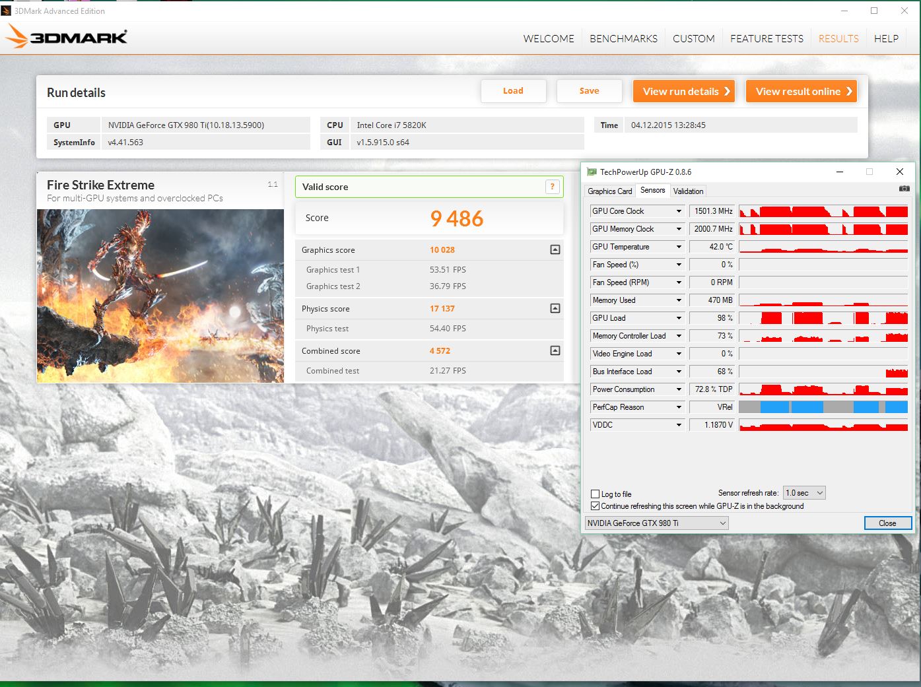Open the FEATURE TESTS tab
This screenshot has height=687, width=921.
[767, 39]
